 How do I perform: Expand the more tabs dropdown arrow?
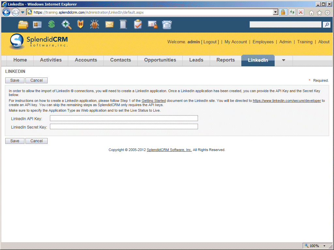coord(283,60)
